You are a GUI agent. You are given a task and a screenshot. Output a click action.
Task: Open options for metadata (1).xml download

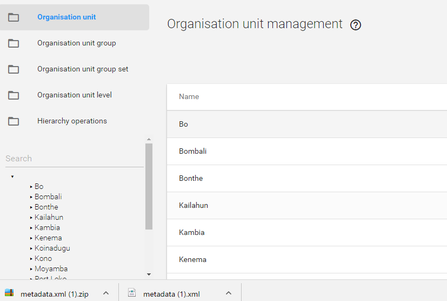coord(229,293)
